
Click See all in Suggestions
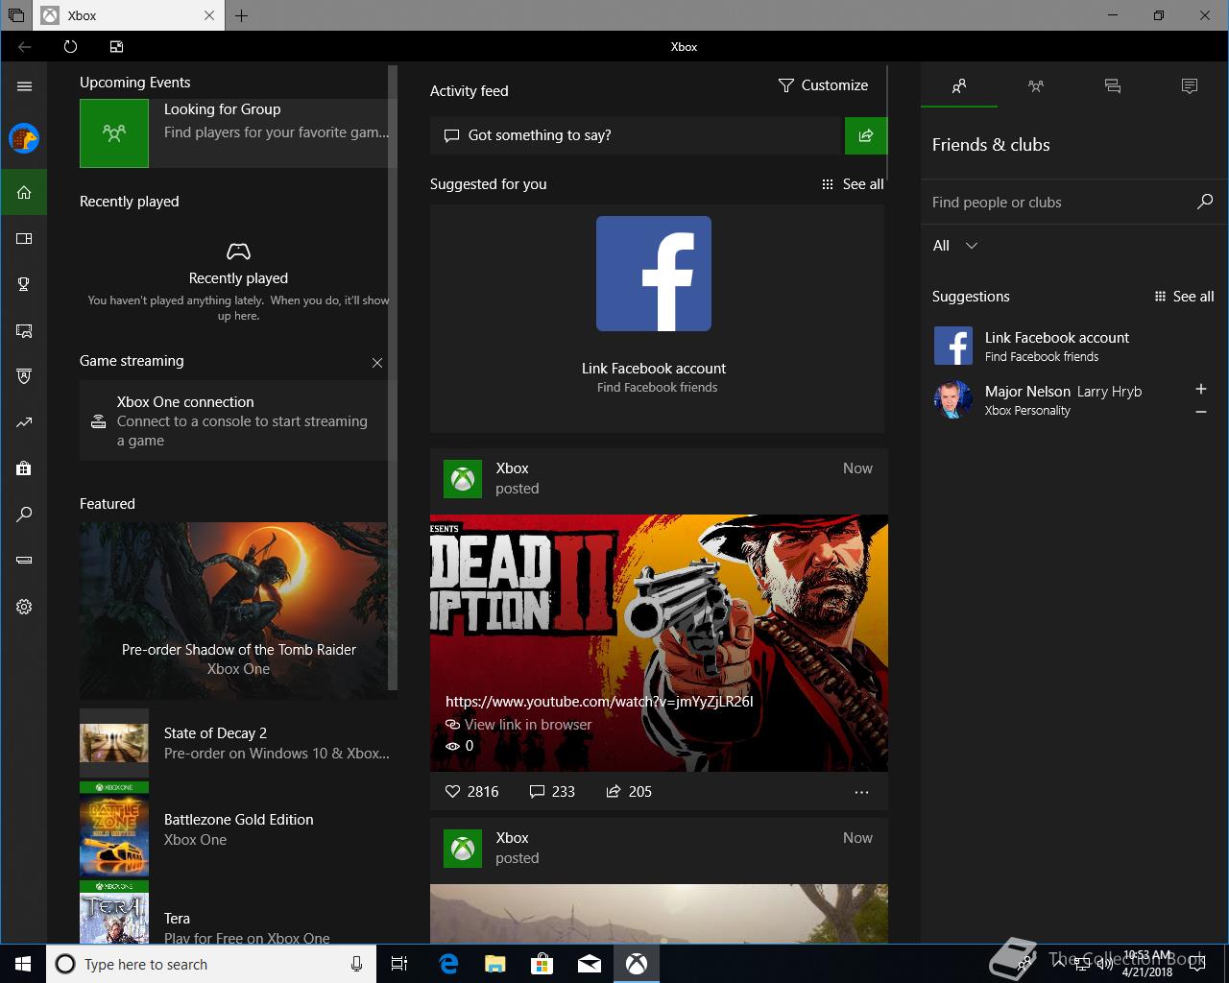coord(1184,297)
